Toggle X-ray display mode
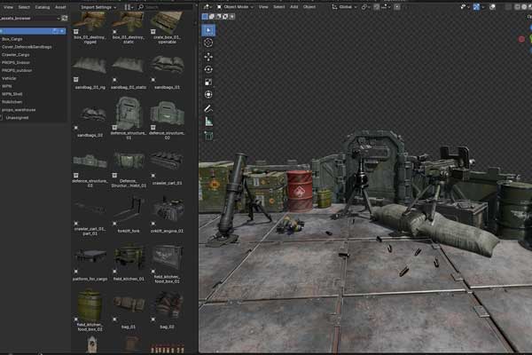Image resolution: width=532 pixels, height=355 pixels. 508,7
